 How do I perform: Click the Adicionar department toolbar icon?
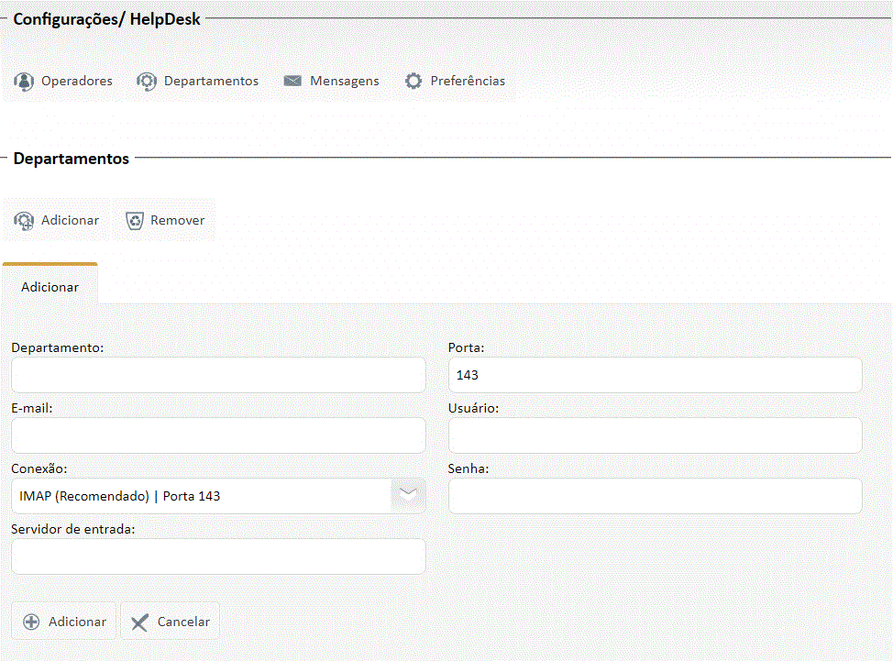24,221
